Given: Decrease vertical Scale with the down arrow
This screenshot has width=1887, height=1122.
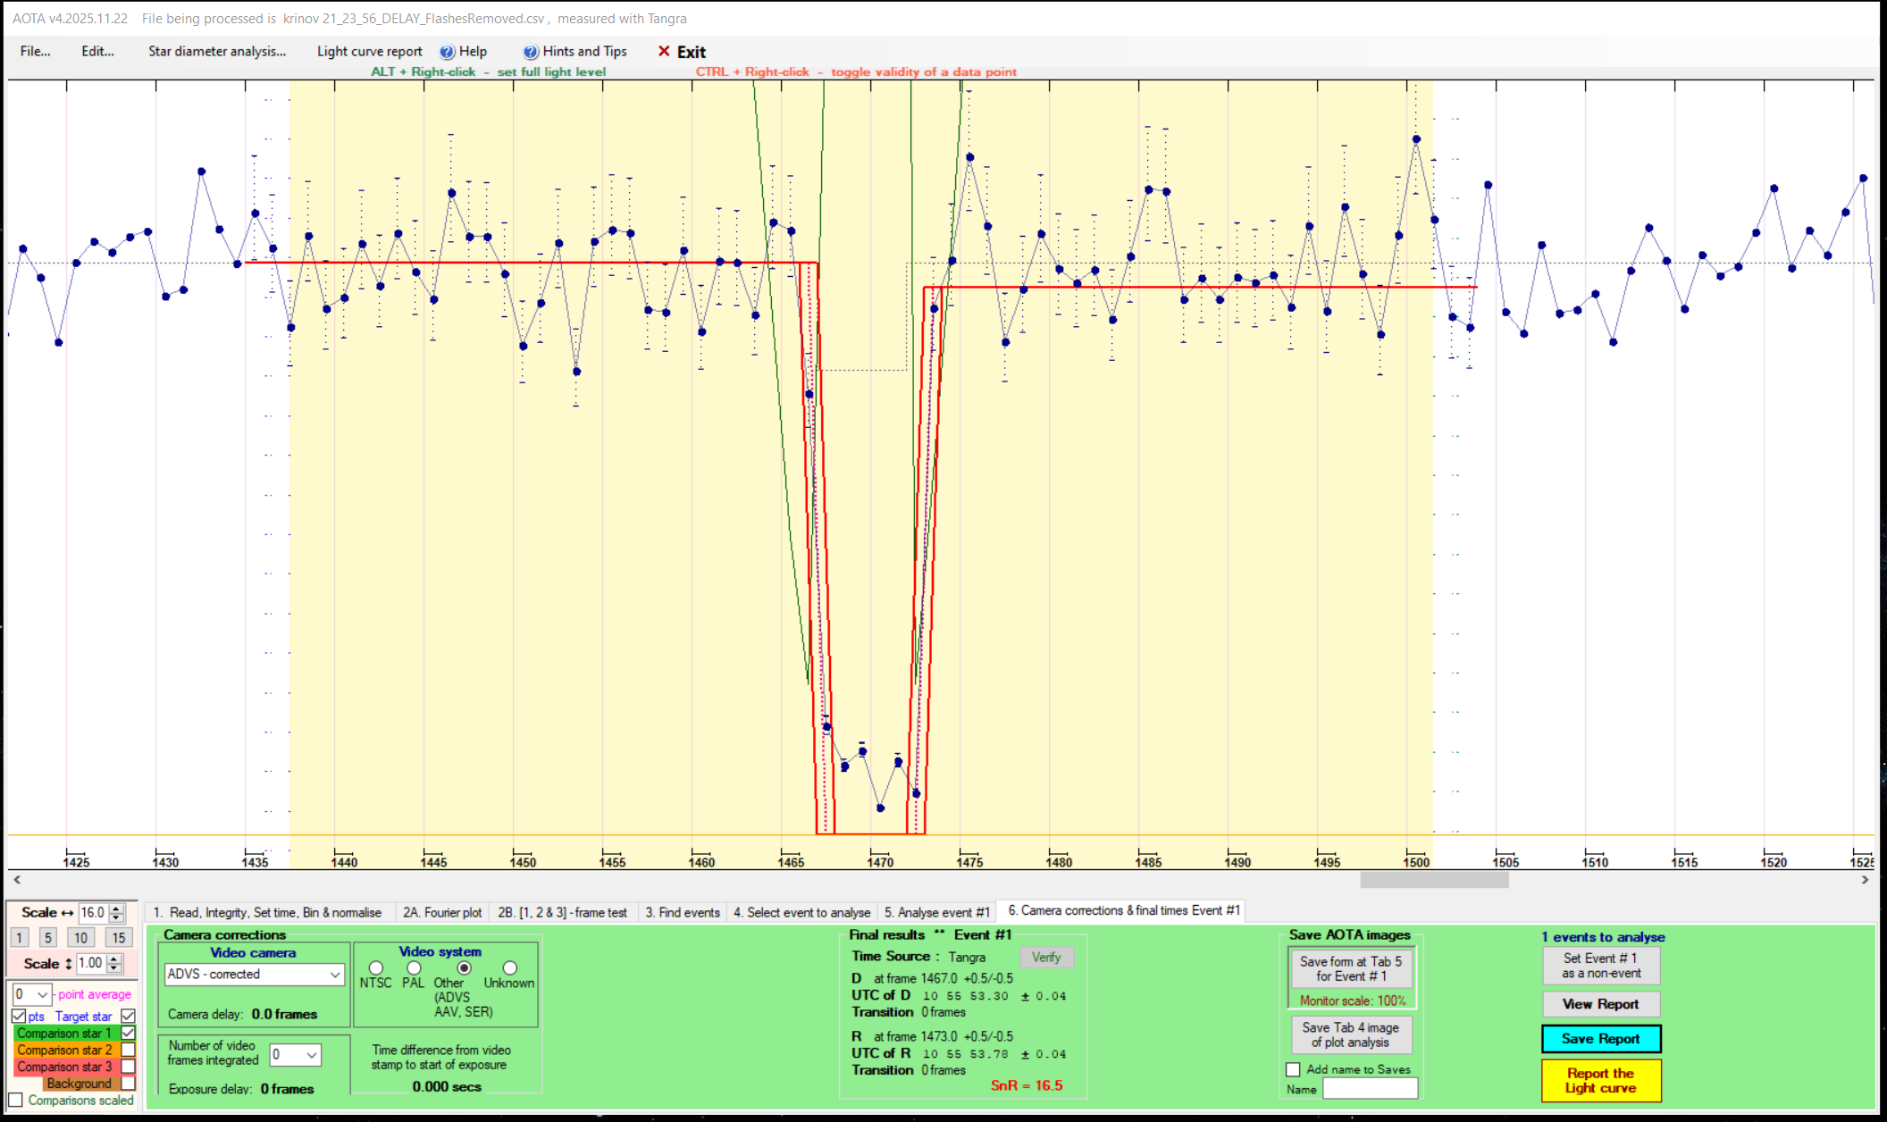Looking at the screenshot, I should 114,967.
